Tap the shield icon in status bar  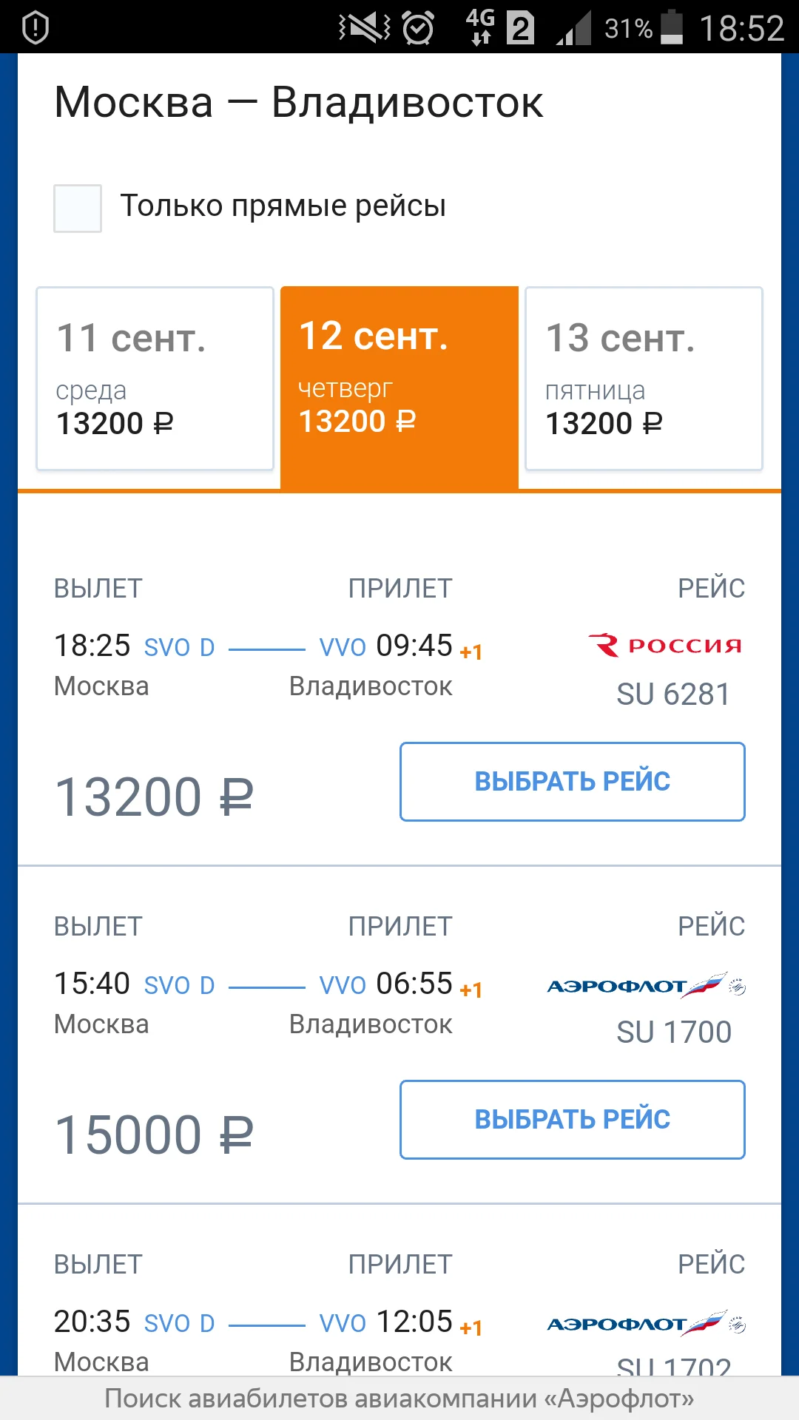coord(36,28)
